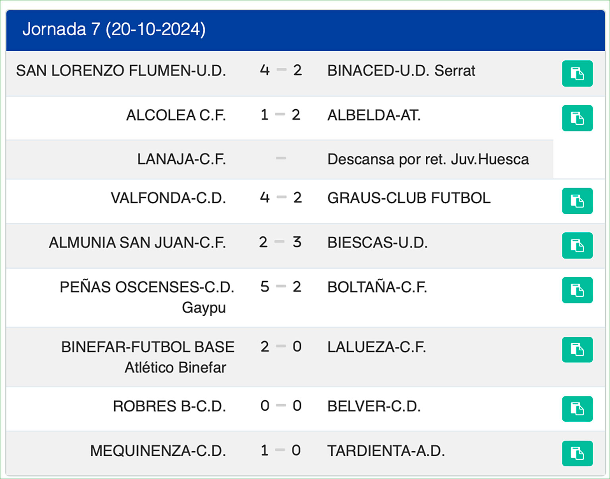Open match report icon for Alcolea vs Albelda
This screenshot has height=479, width=610.
pos(577,118)
